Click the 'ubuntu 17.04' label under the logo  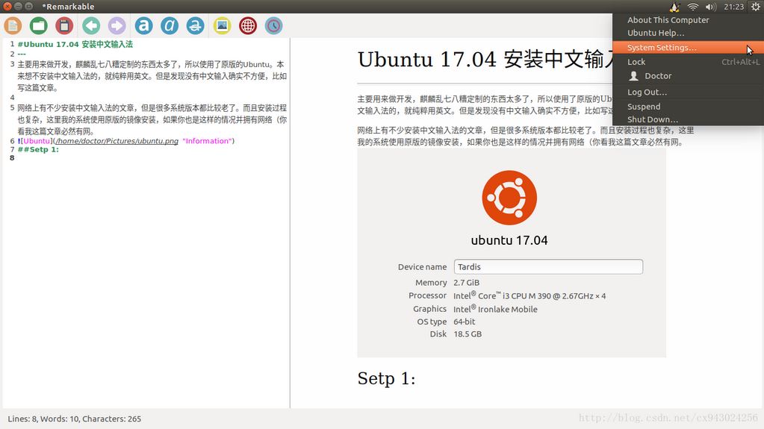tap(509, 240)
